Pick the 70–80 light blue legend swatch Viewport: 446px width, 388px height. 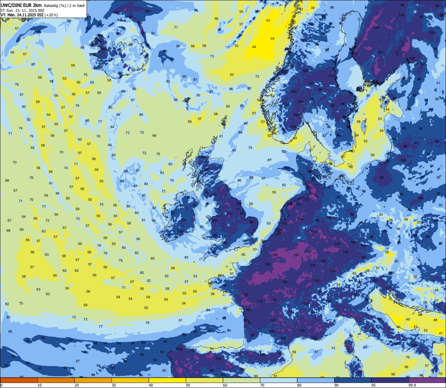tap(278, 380)
